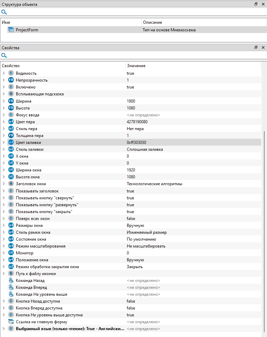267x337 pixels.
Task: Undock the Свойства panel with float button
Action: (x=256, y=48)
